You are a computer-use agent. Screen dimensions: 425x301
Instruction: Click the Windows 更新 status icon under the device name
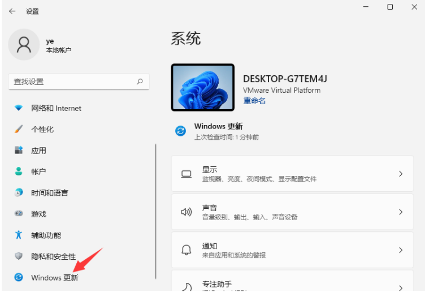tap(180, 131)
